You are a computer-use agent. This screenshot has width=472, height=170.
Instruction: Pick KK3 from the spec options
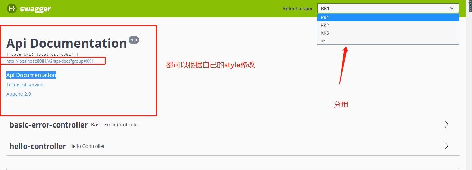tap(388, 33)
